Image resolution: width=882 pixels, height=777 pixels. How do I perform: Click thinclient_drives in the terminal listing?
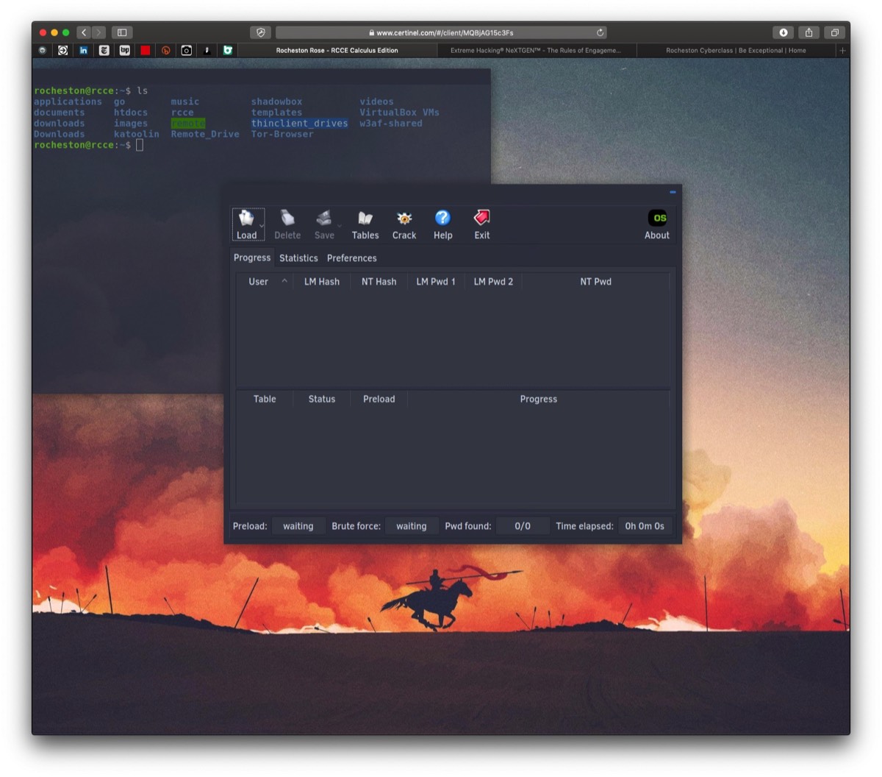(x=299, y=123)
